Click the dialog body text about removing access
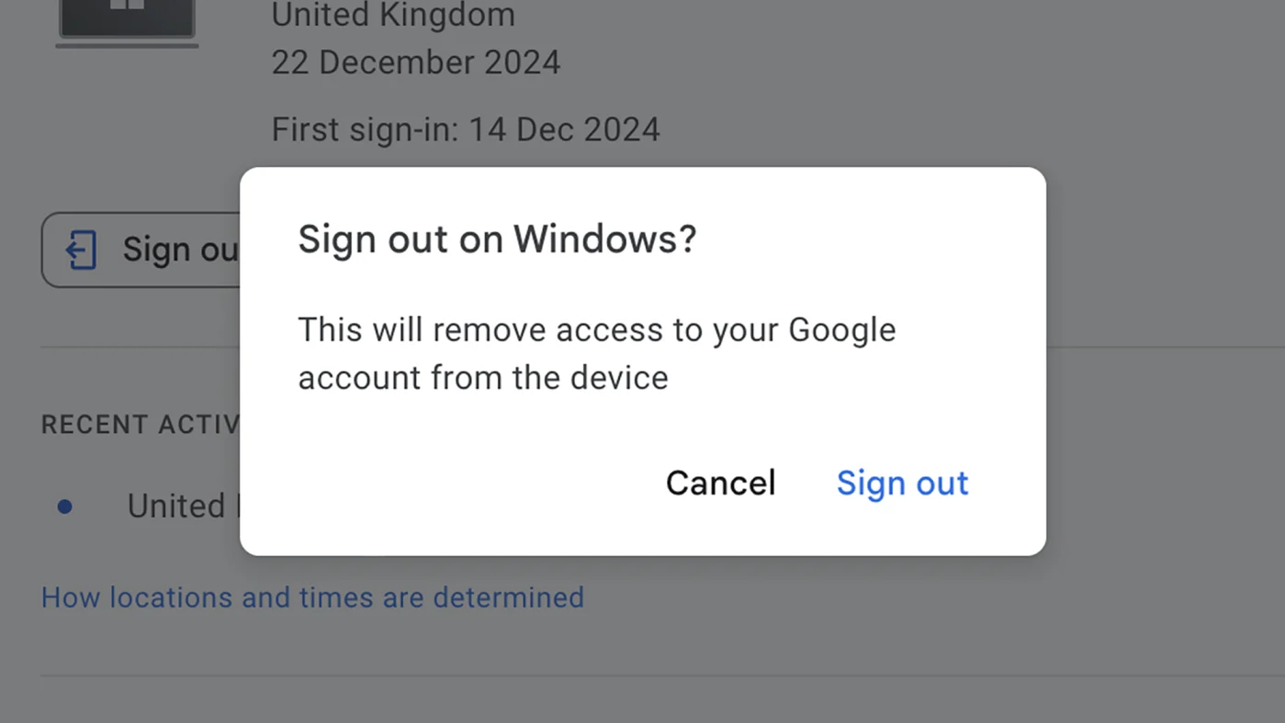This screenshot has height=723, width=1285. click(597, 353)
